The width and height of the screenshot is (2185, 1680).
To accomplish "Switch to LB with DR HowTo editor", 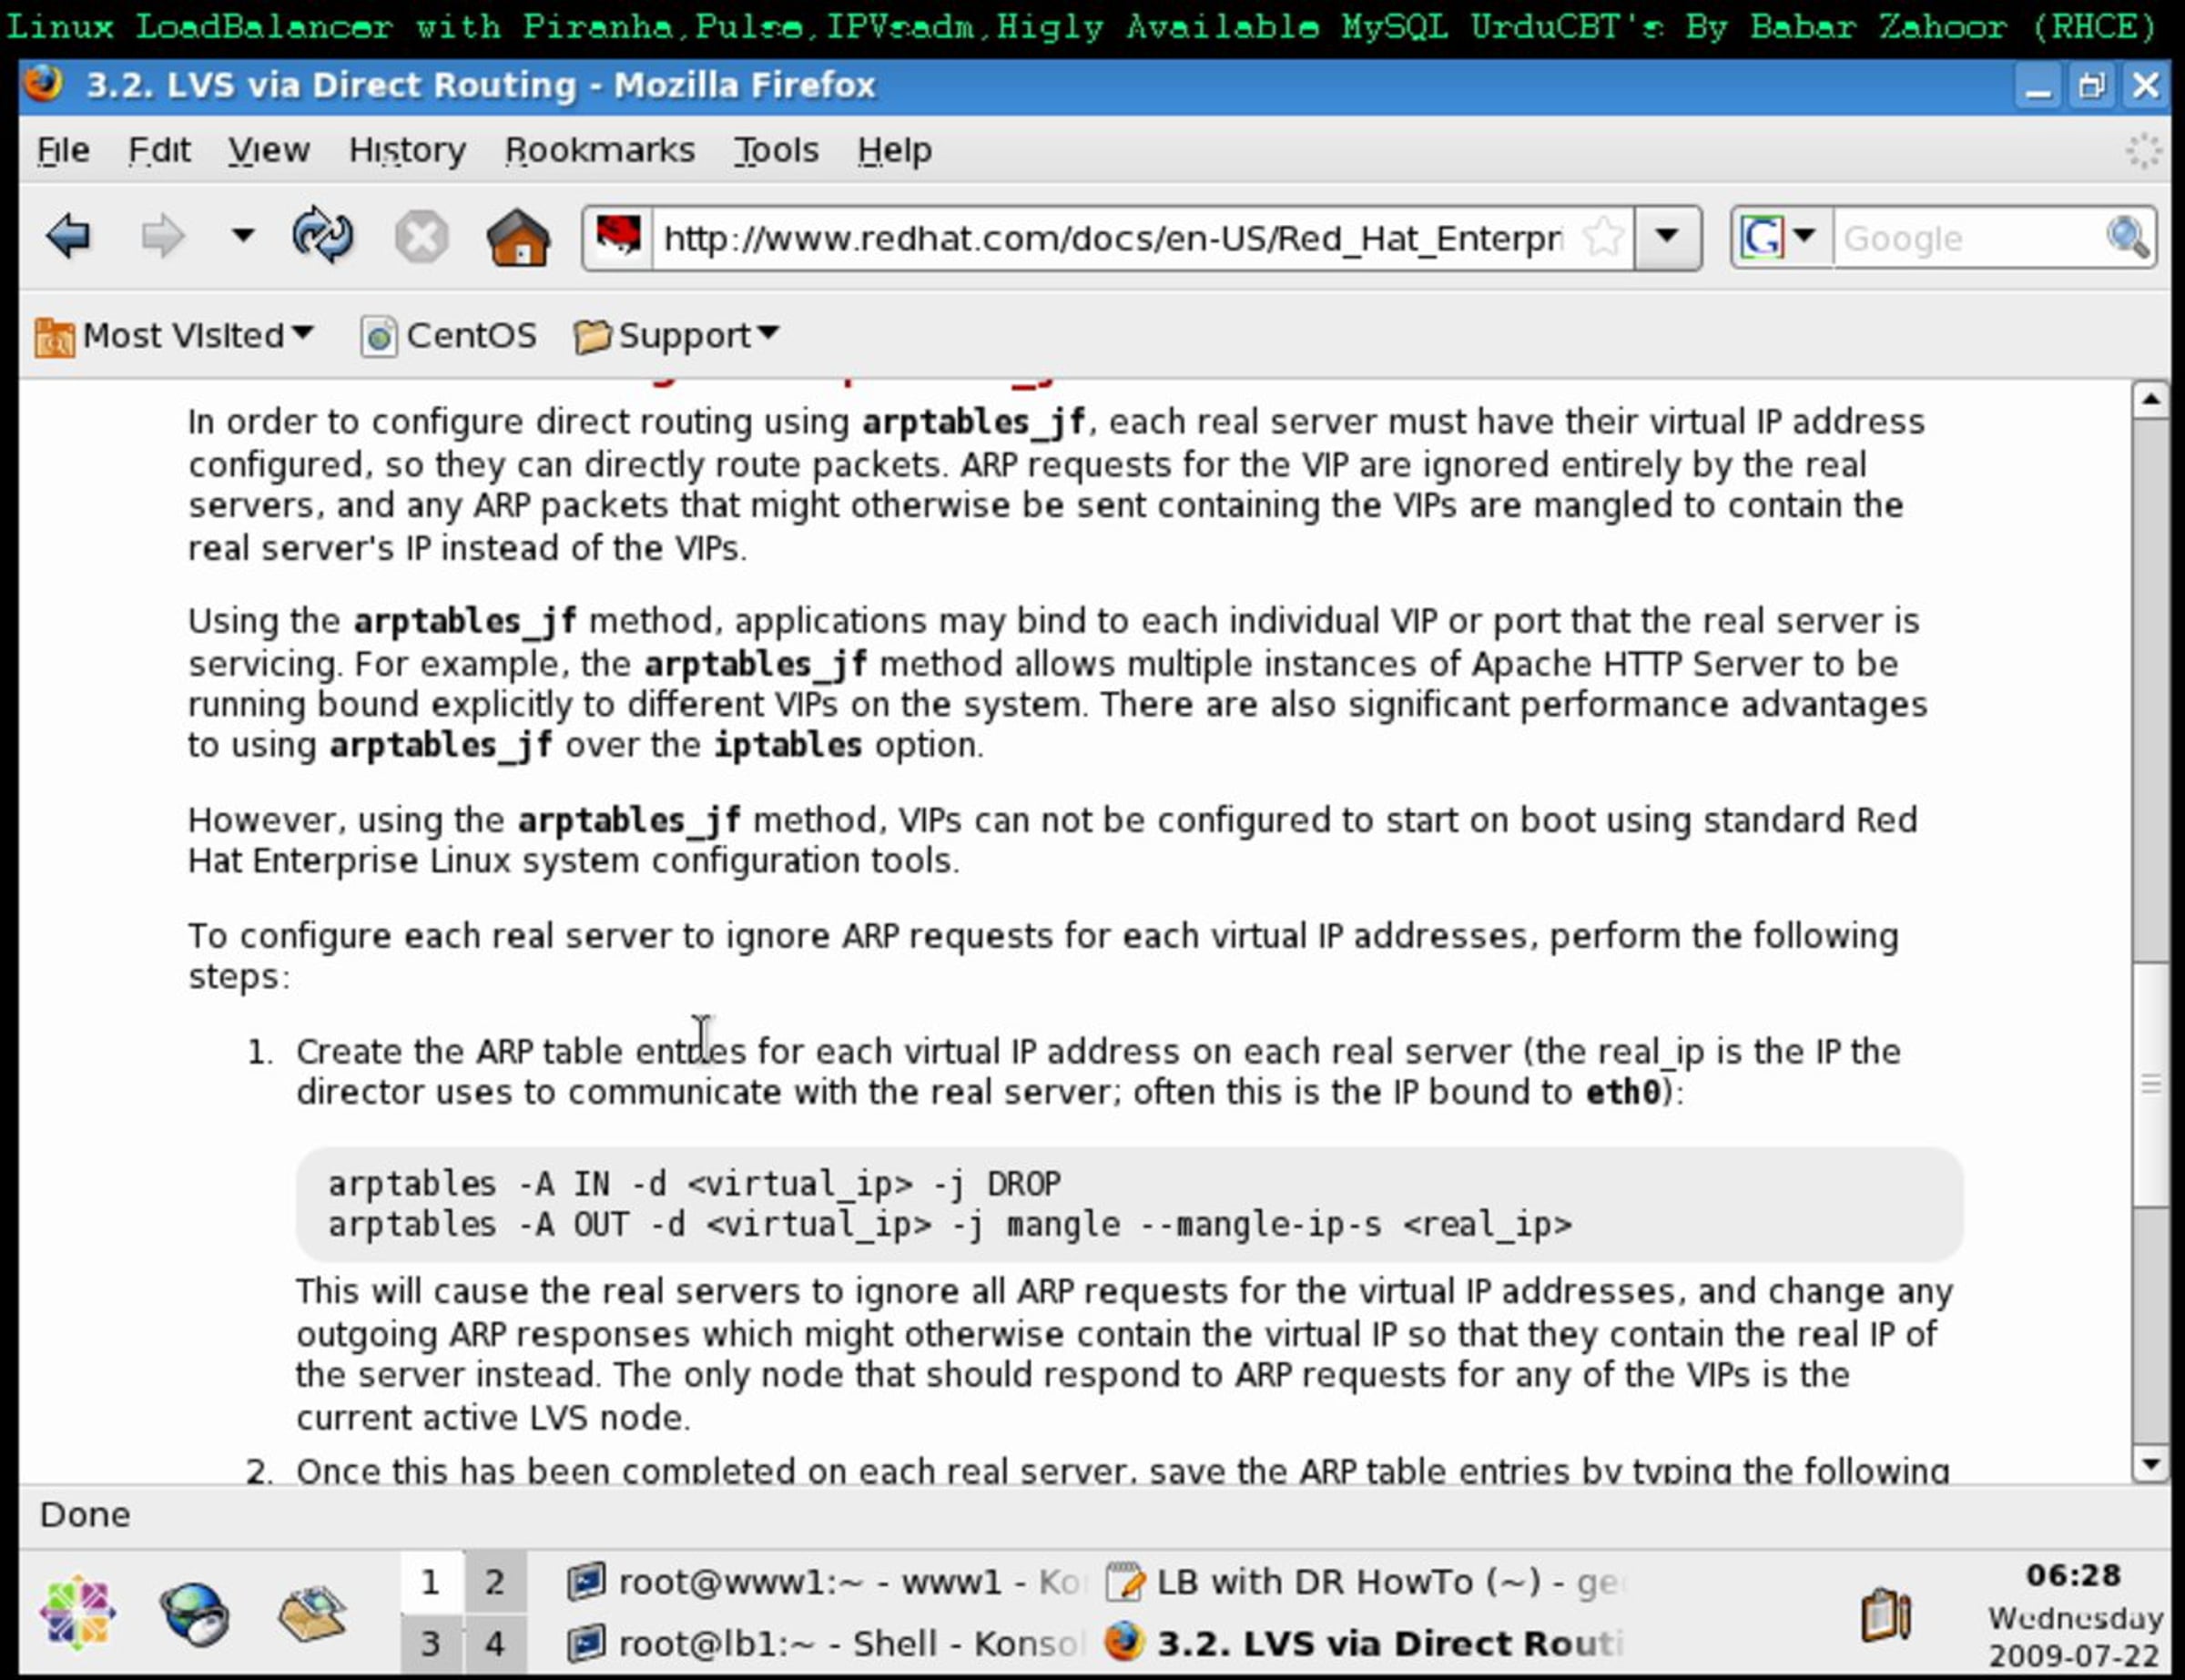I will tap(1367, 1582).
